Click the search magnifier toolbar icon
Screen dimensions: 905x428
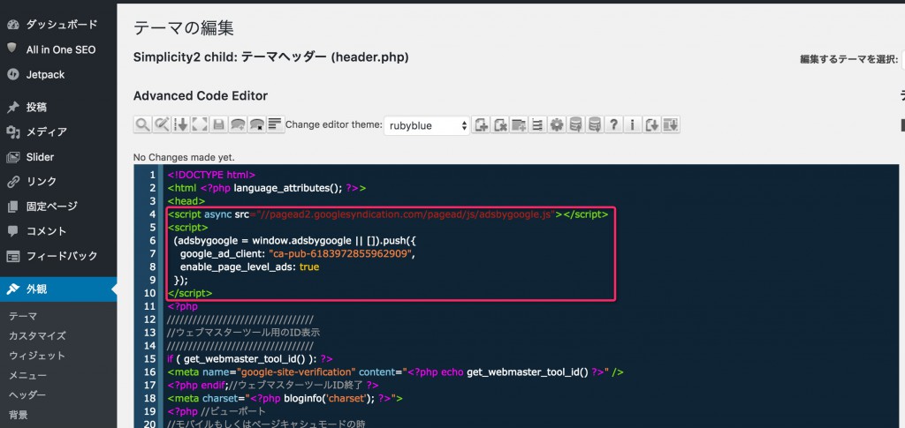(x=142, y=124)
